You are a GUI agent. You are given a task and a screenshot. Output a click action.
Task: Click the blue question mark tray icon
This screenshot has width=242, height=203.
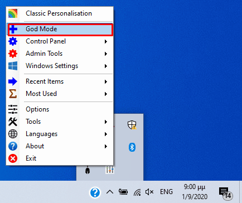[x=95, y=192]
